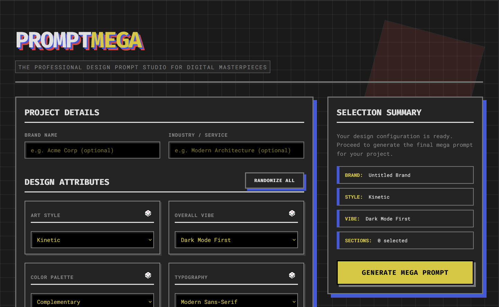The image size is (499, 307).
Task: Click the Project Details heading
Action: click(62, 112)
